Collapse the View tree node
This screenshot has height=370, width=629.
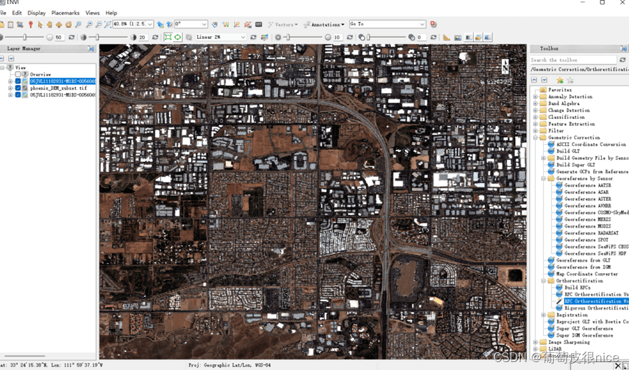3,68
